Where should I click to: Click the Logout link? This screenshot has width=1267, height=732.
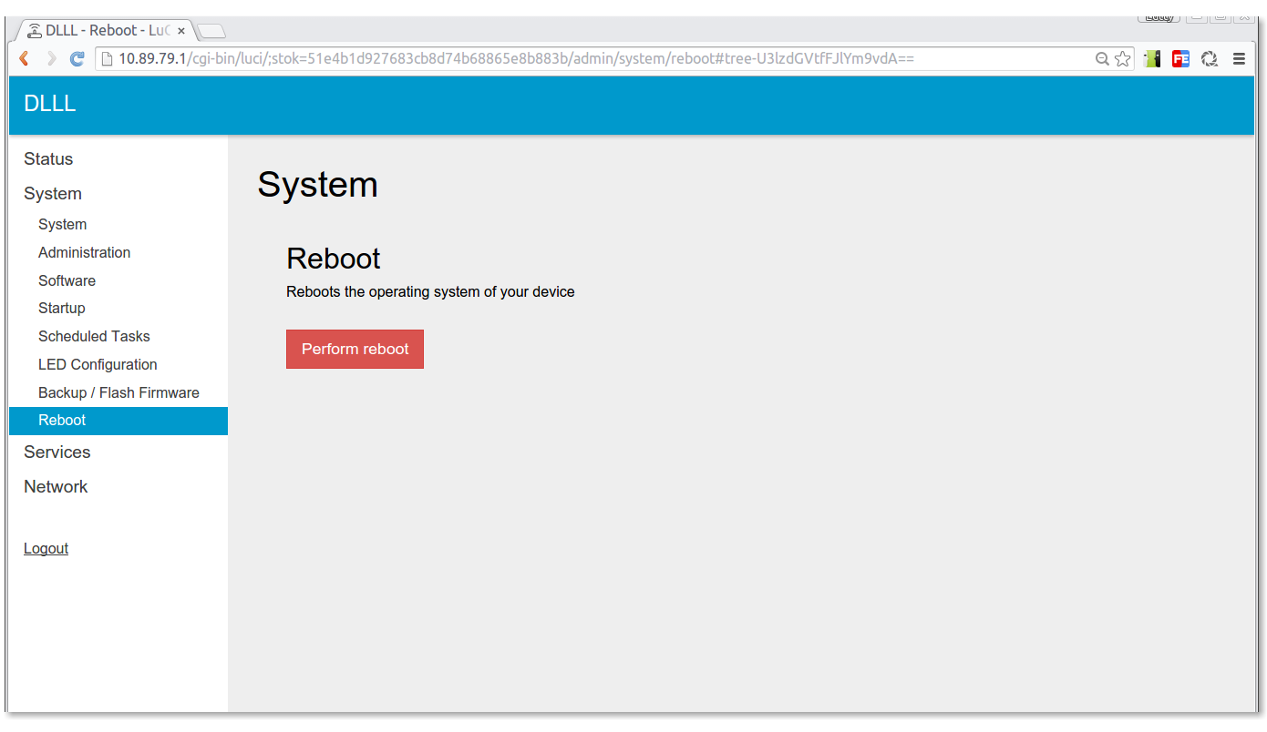(46, 549)
